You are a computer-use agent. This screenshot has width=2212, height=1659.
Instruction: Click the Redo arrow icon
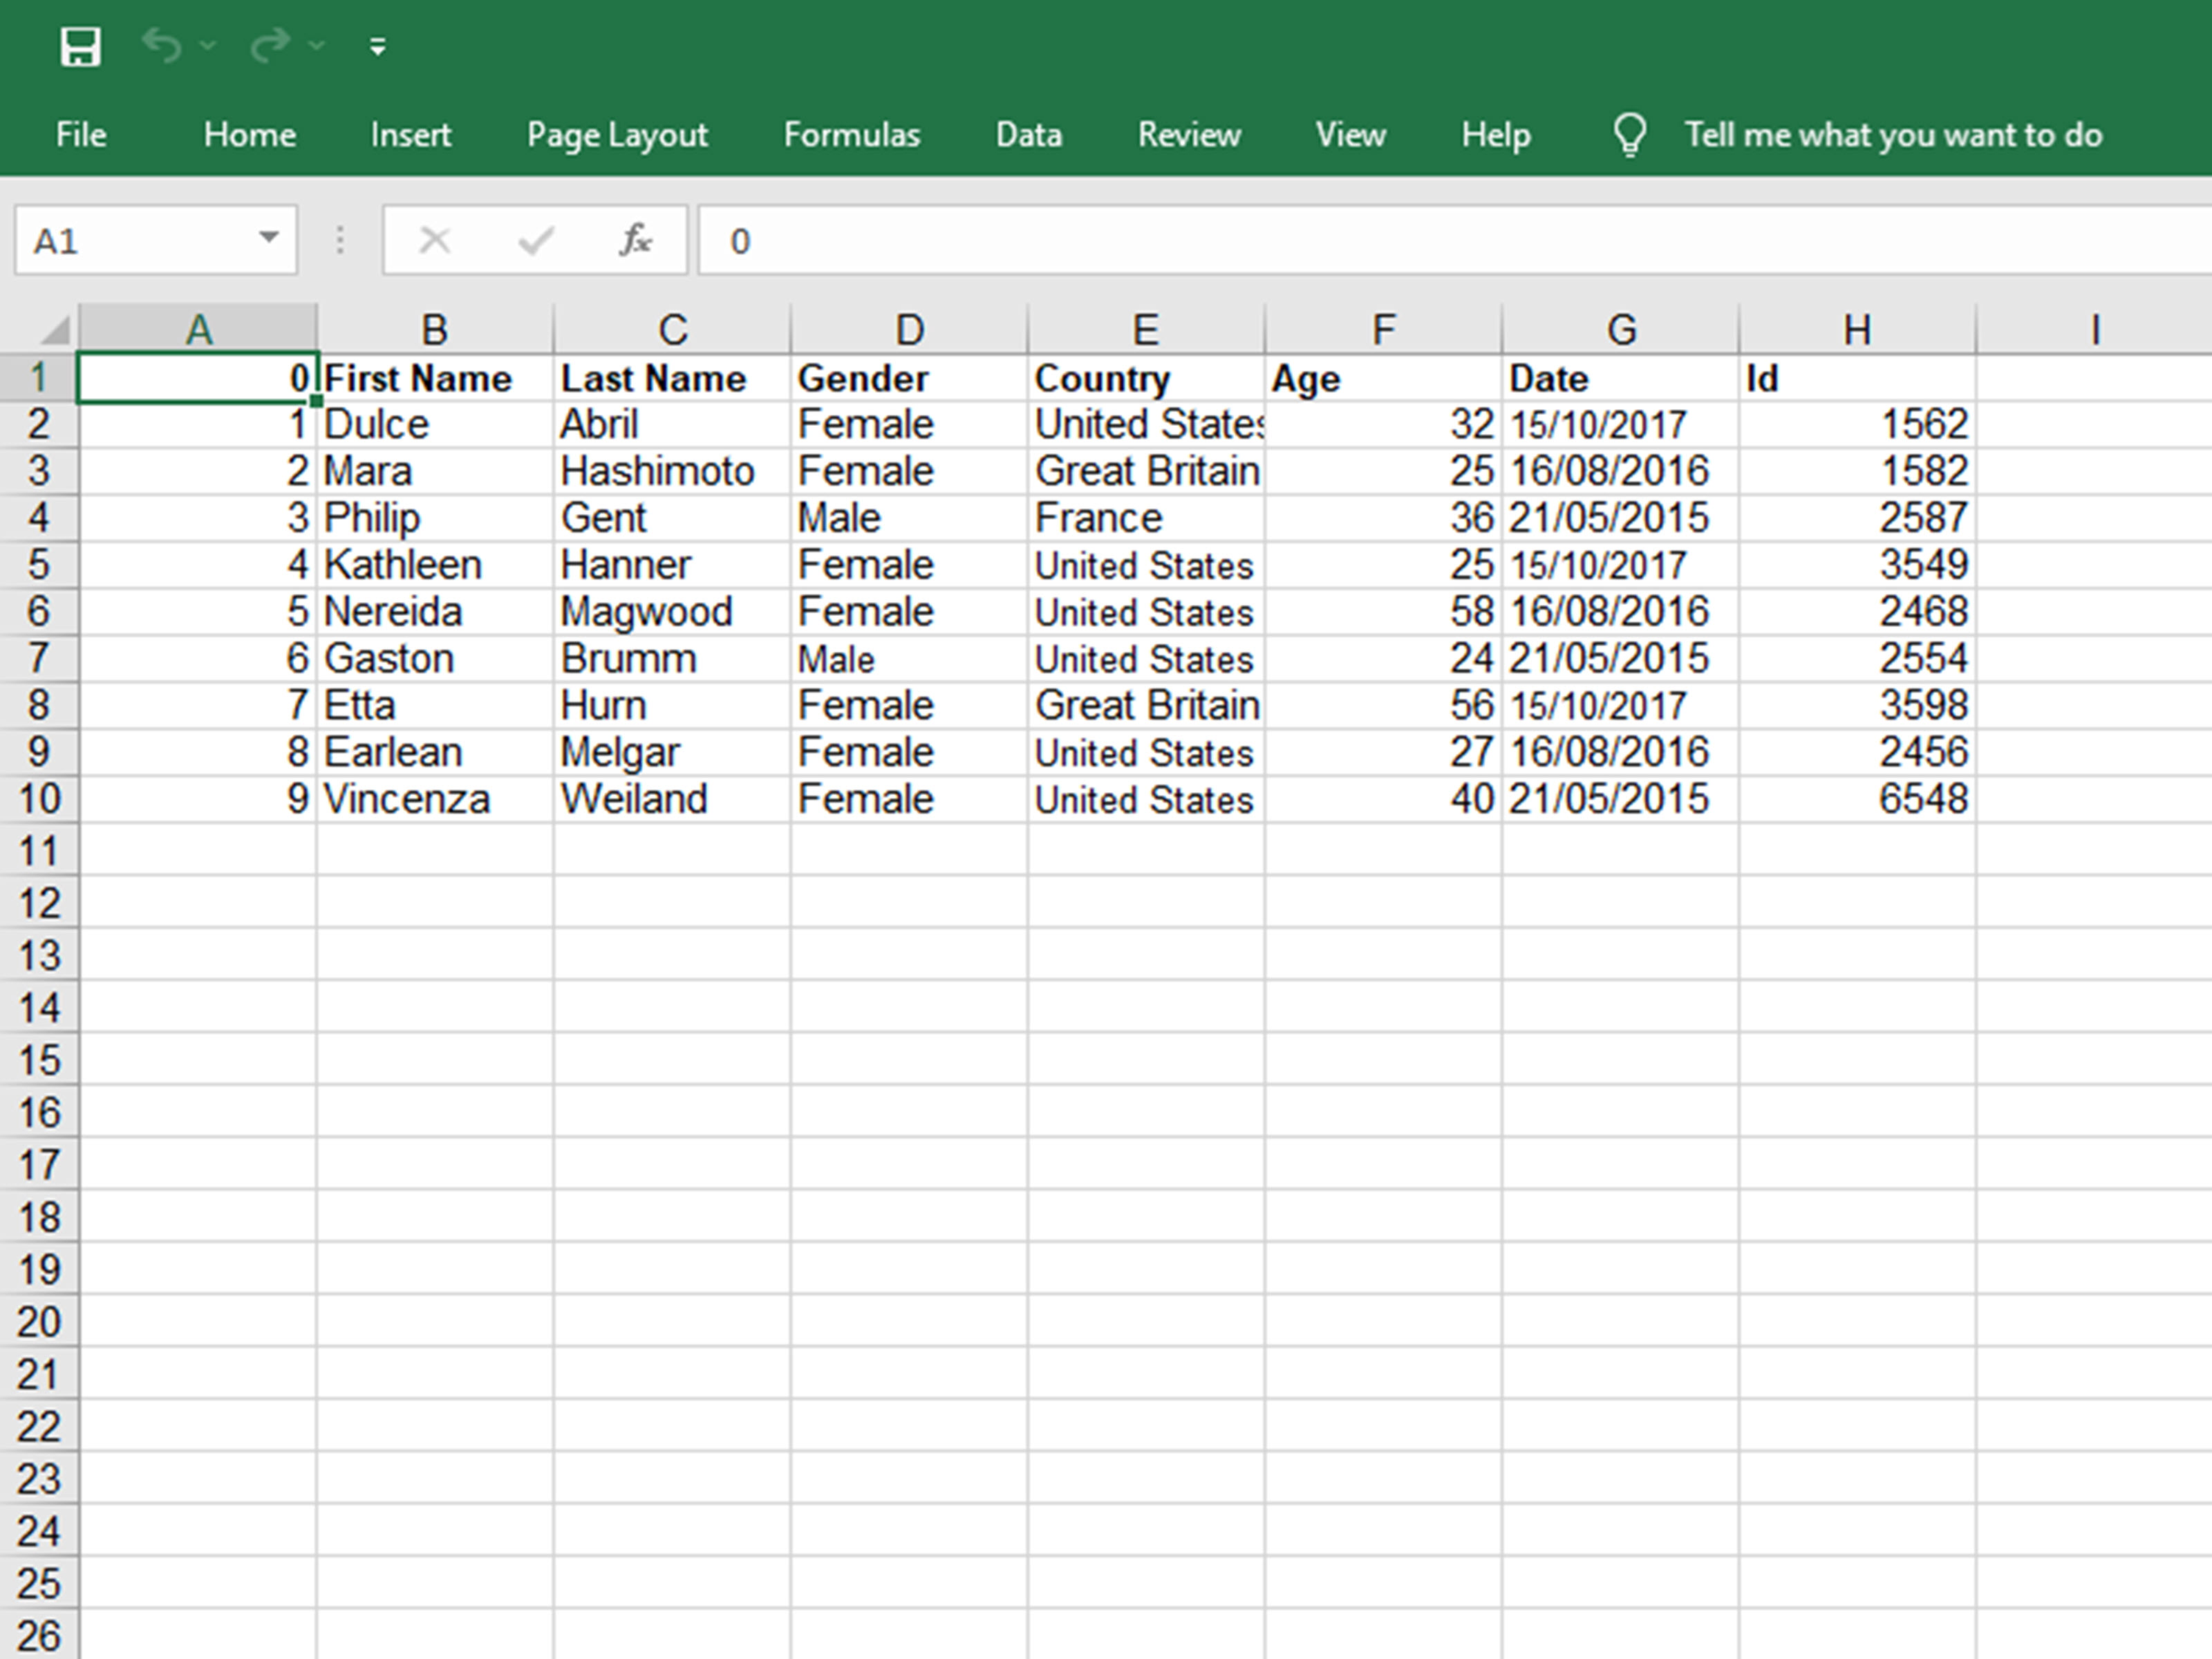(270, 45)
